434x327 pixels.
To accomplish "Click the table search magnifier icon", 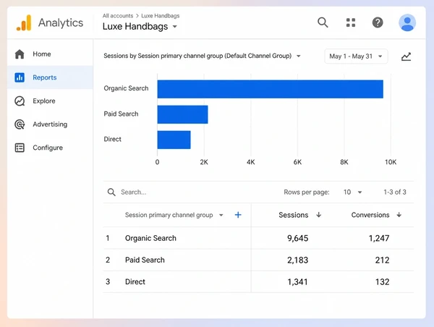I will (111, 192).
